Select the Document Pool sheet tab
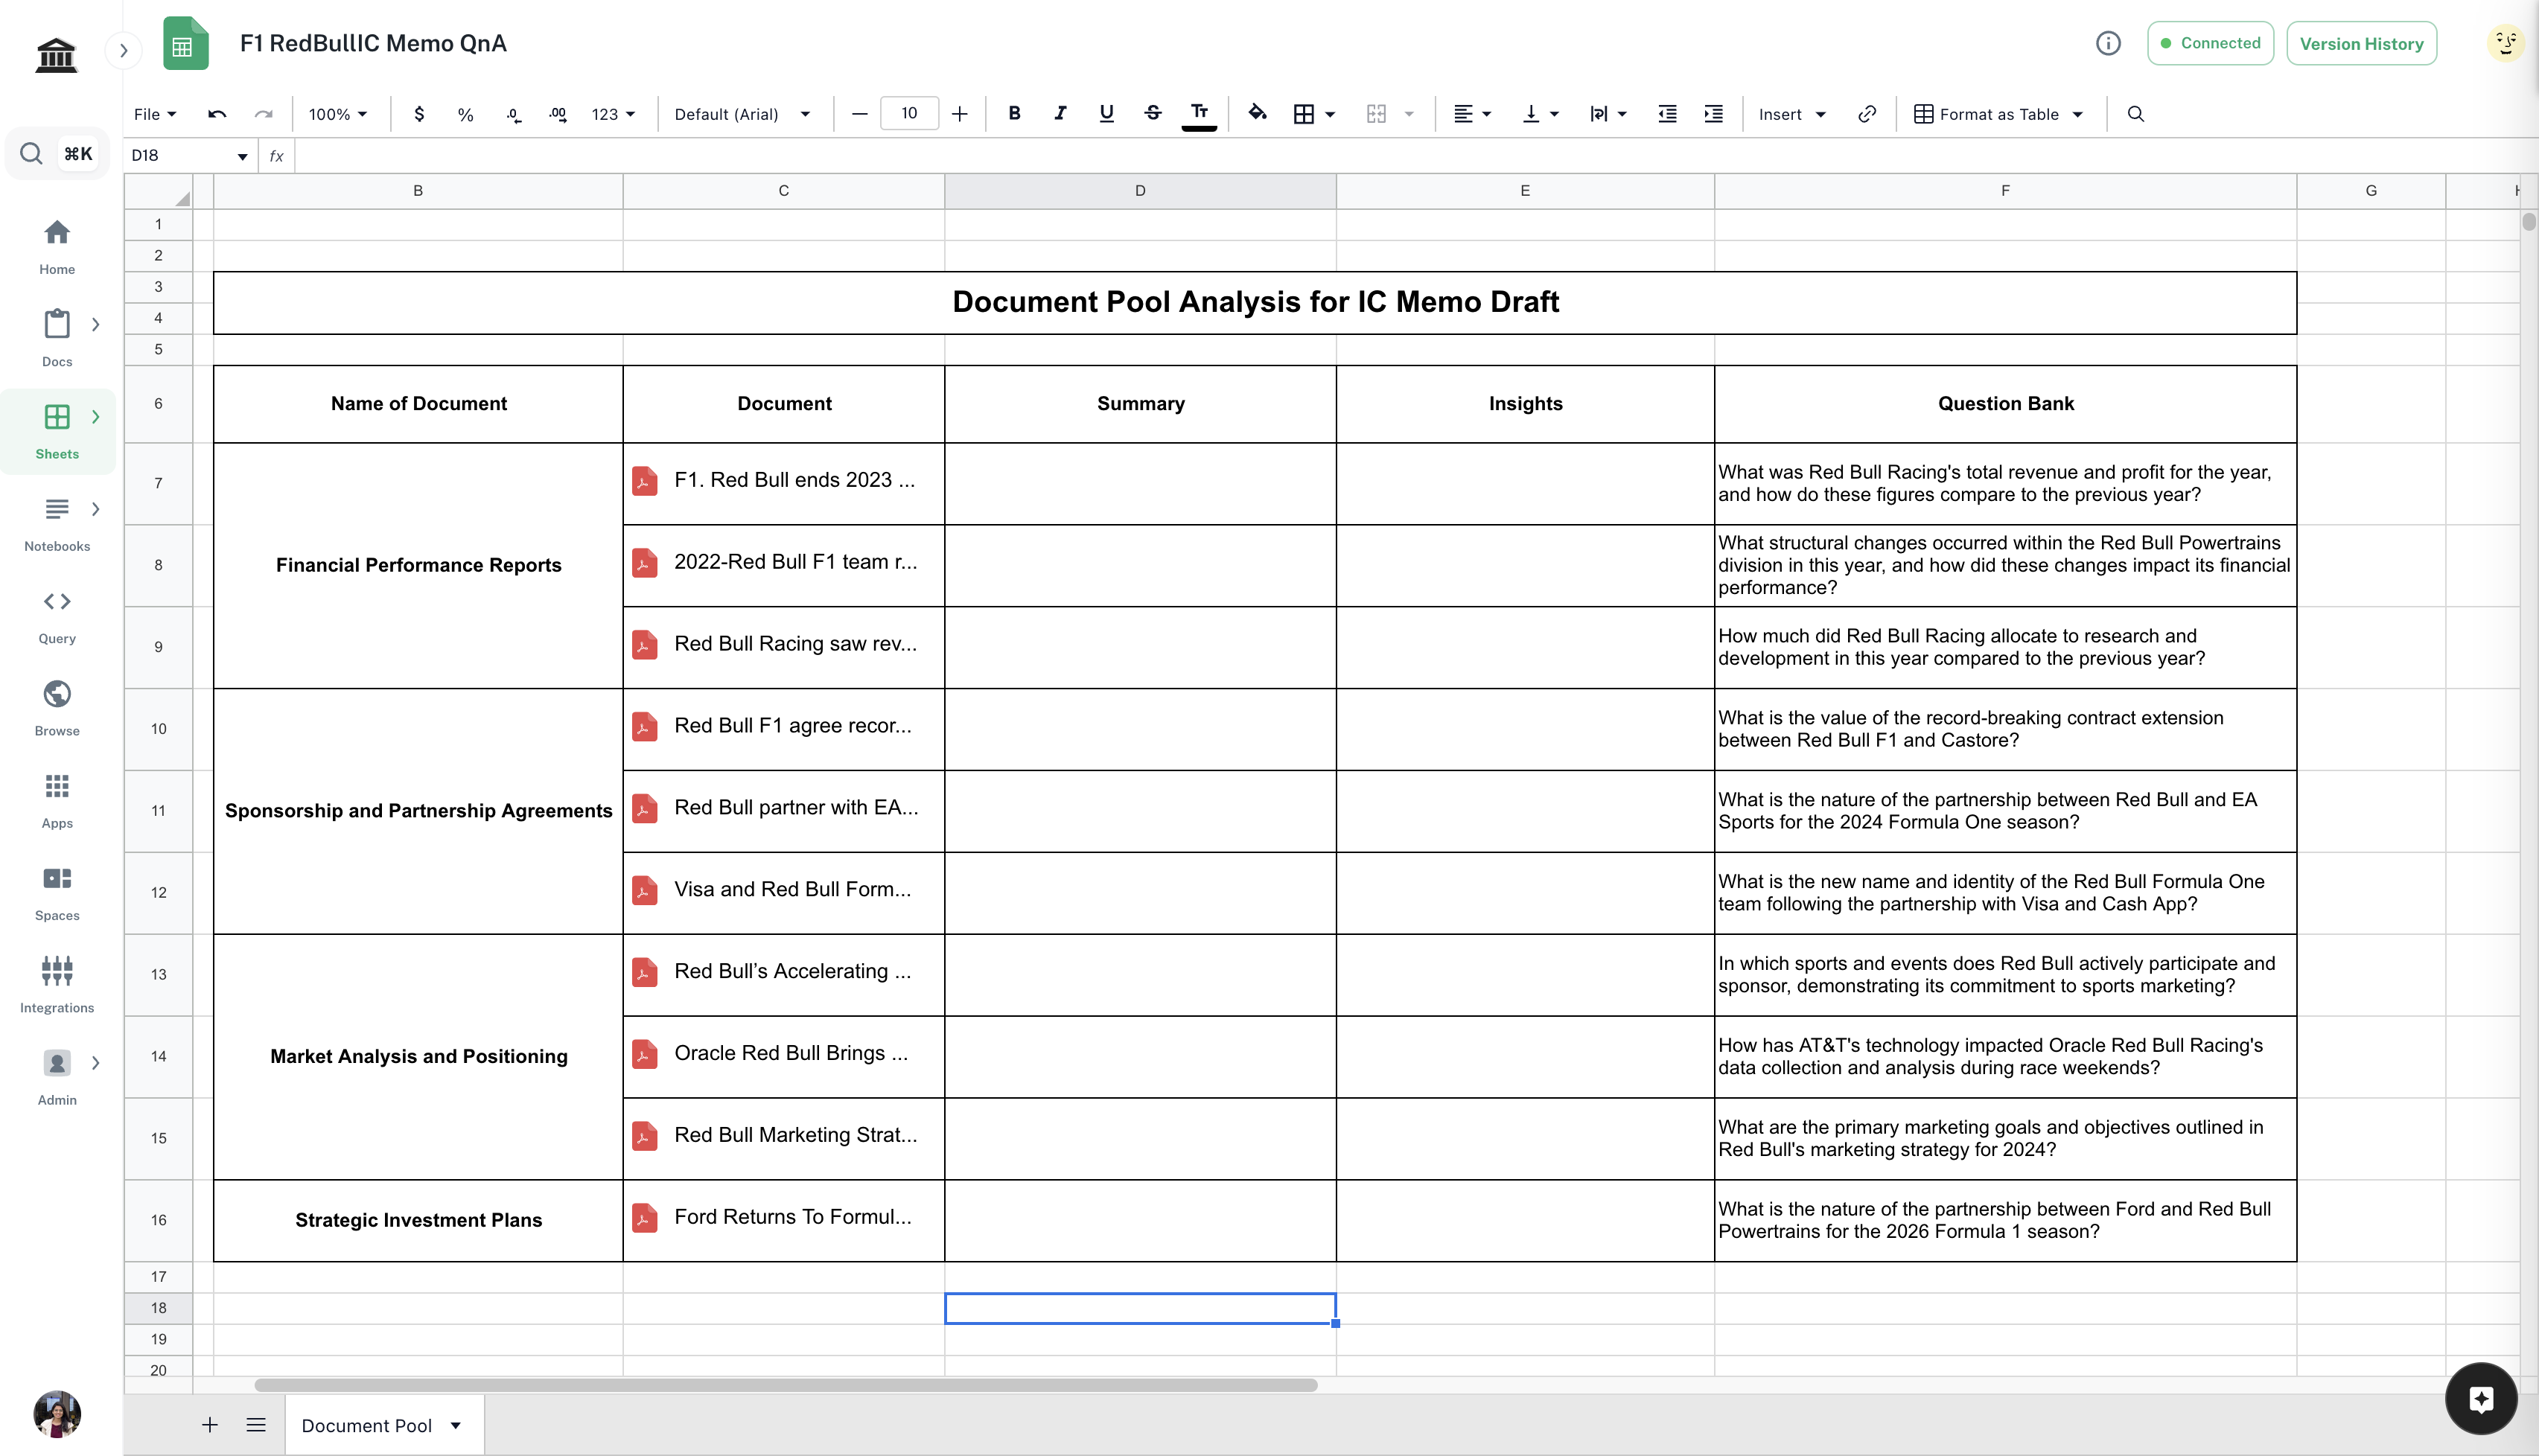The image size is (2539, 1456). point(367,1425)
